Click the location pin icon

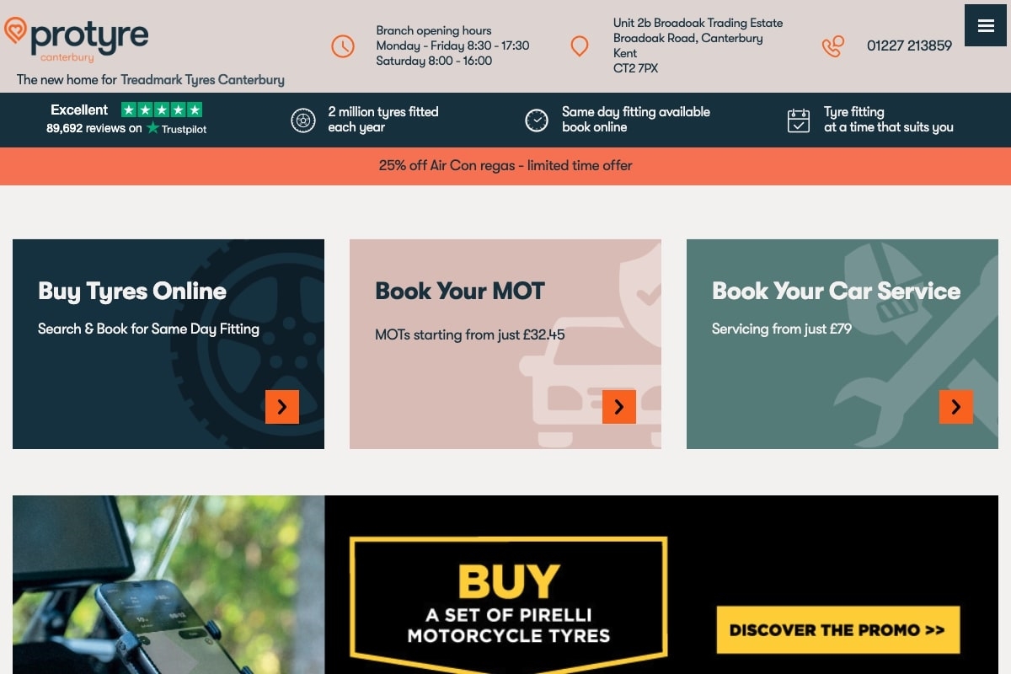(x=580, y=46)
